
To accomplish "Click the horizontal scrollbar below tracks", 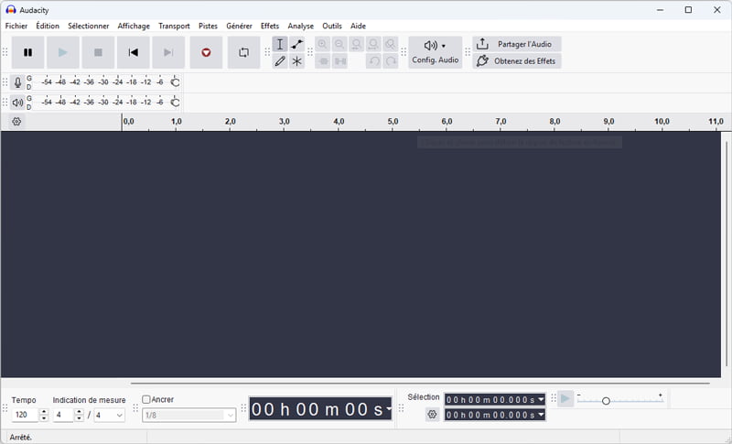I will pos(420,384).
